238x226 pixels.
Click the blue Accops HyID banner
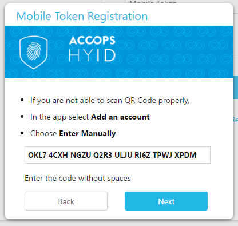(119, 52)
